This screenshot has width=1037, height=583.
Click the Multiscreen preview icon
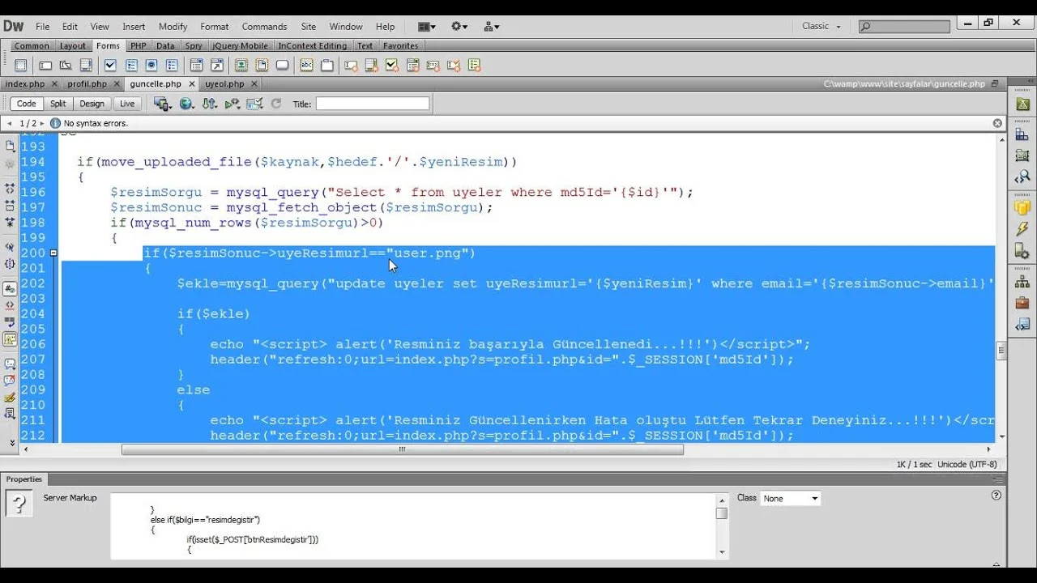click(162, 104)
